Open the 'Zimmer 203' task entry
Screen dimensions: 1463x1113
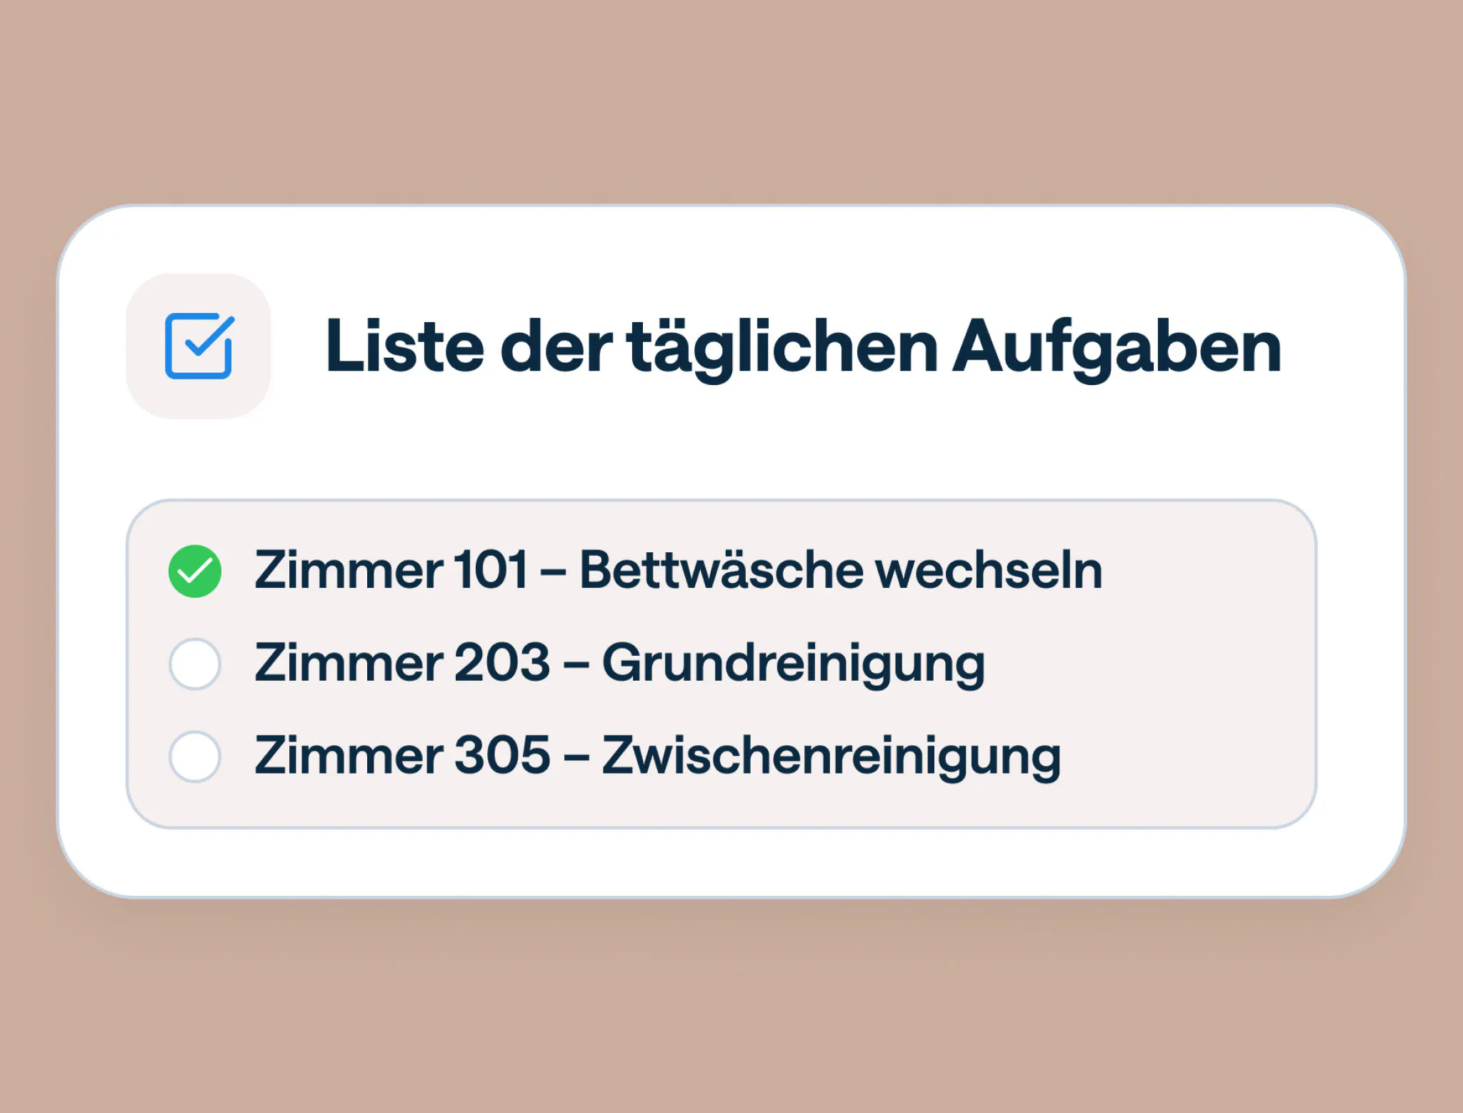(619, 664)
